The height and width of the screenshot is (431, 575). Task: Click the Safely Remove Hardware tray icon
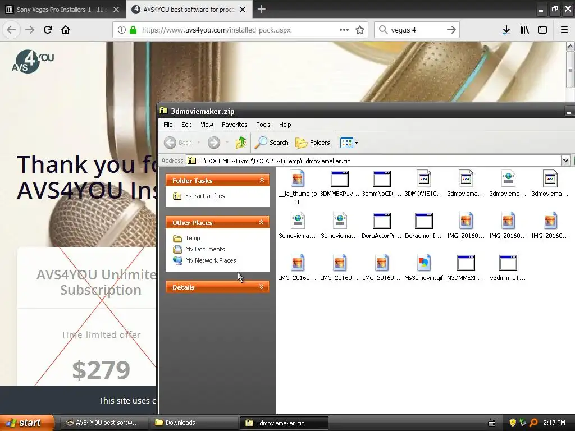pyautogui.click(x=523, y=423)
